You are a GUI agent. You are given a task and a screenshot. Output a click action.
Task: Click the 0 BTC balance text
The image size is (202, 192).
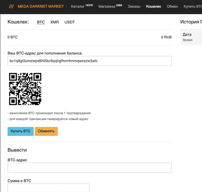tap(12, 37)
